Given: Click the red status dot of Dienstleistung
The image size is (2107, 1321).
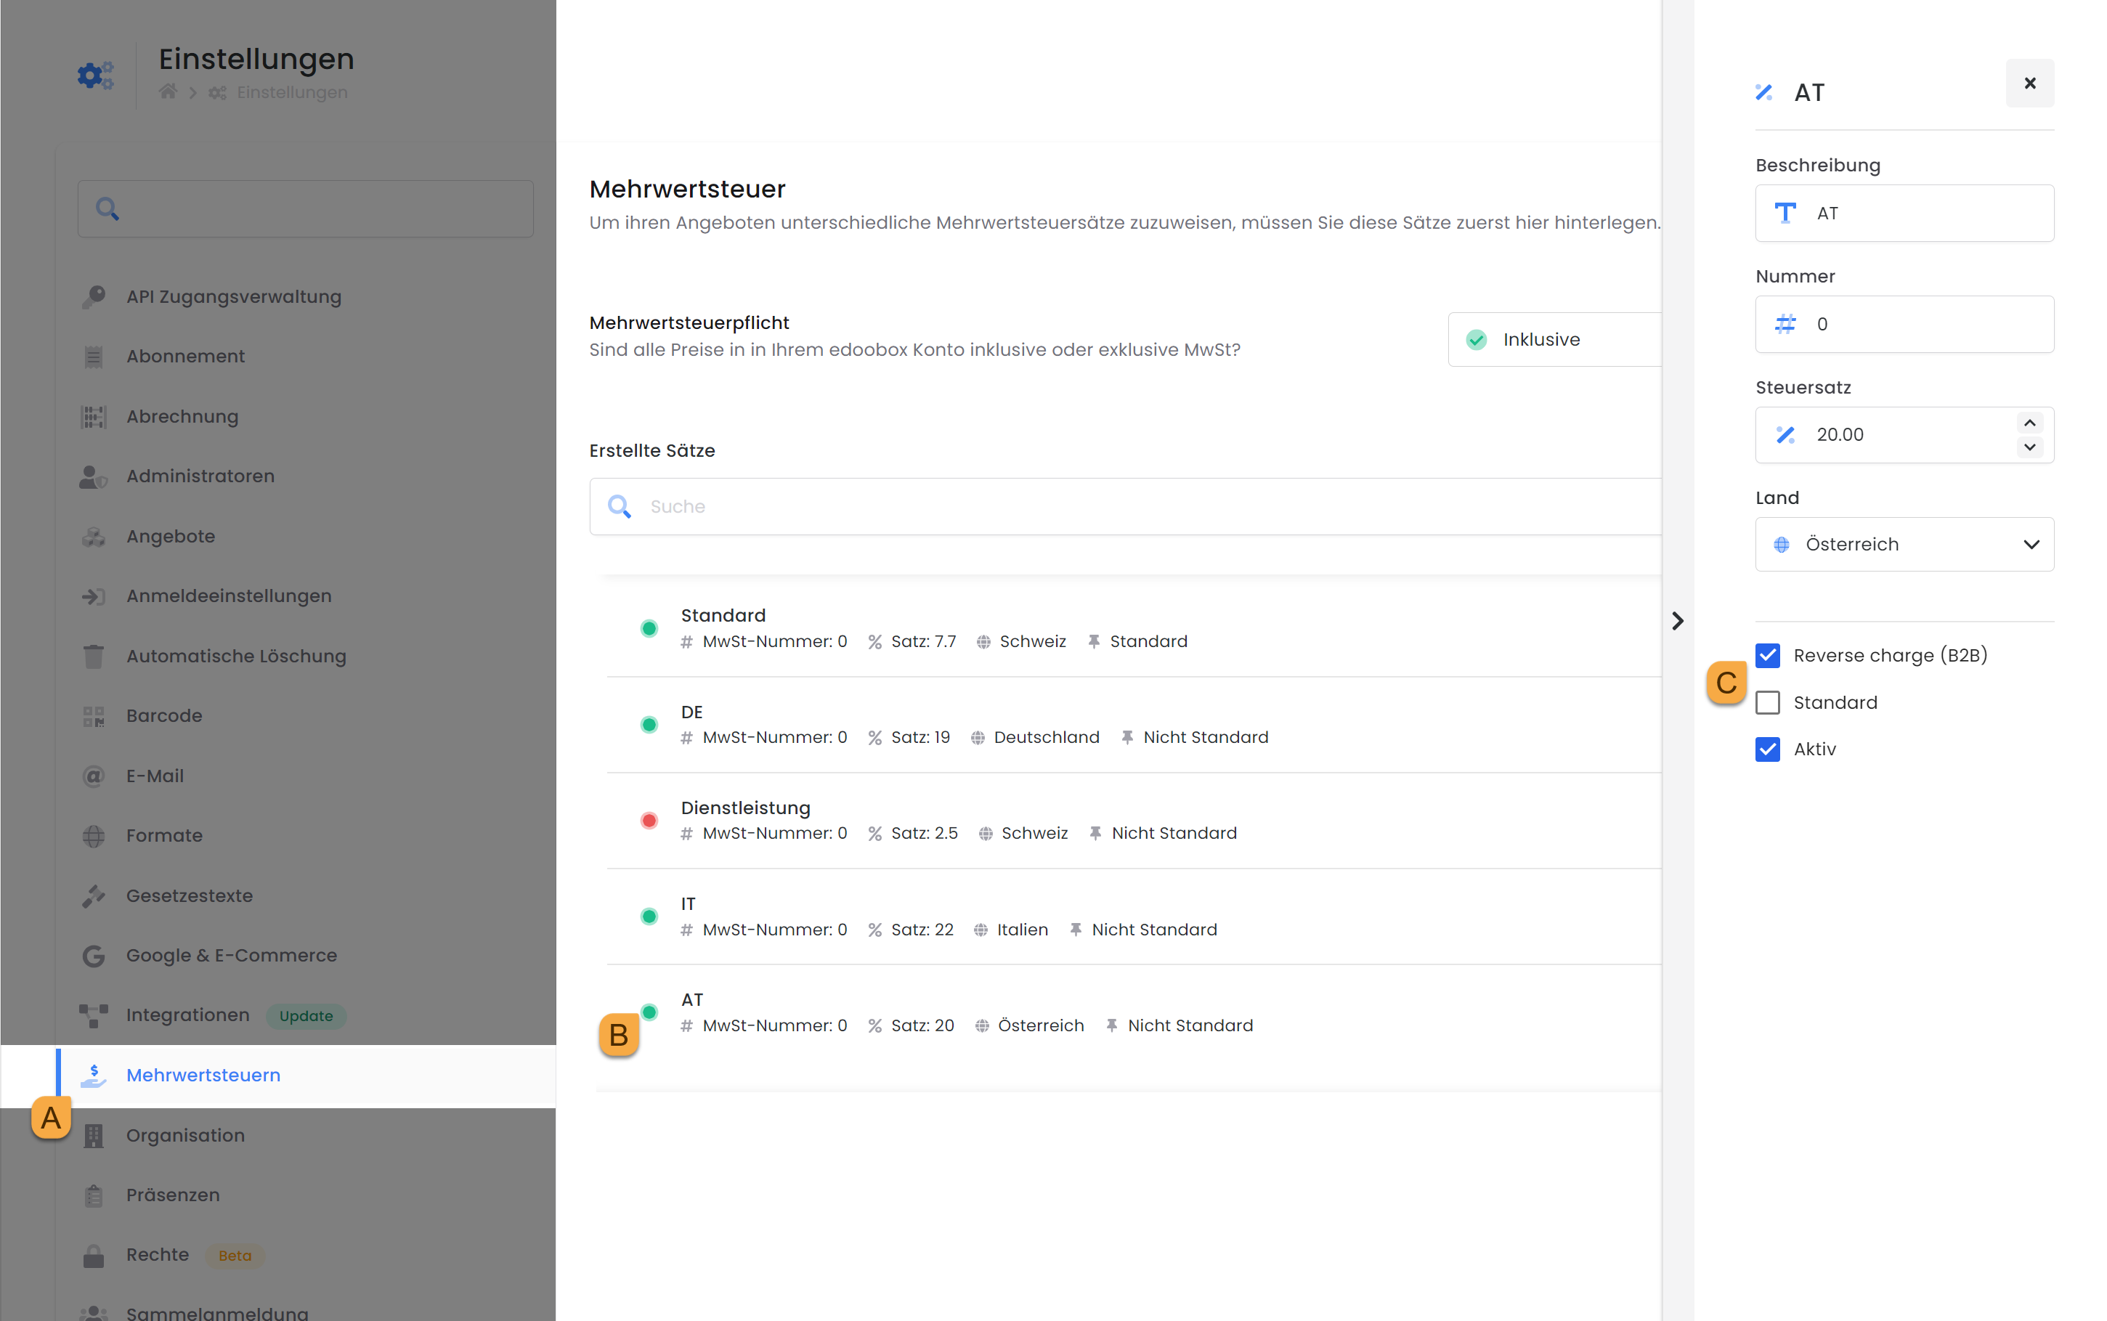Looking at the screenshot, I should 649,821.
